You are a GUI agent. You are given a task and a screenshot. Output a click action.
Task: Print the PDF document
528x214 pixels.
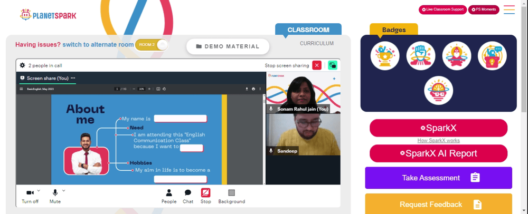(x=253, y=89)
